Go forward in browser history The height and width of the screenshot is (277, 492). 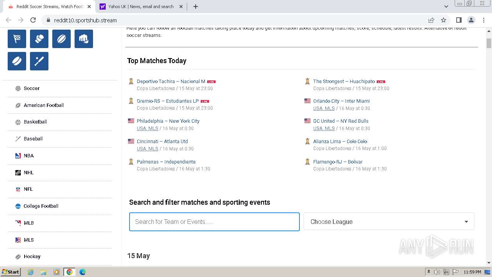coord(21,20)
